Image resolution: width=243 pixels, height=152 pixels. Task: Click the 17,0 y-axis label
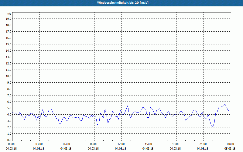(9, 32)
